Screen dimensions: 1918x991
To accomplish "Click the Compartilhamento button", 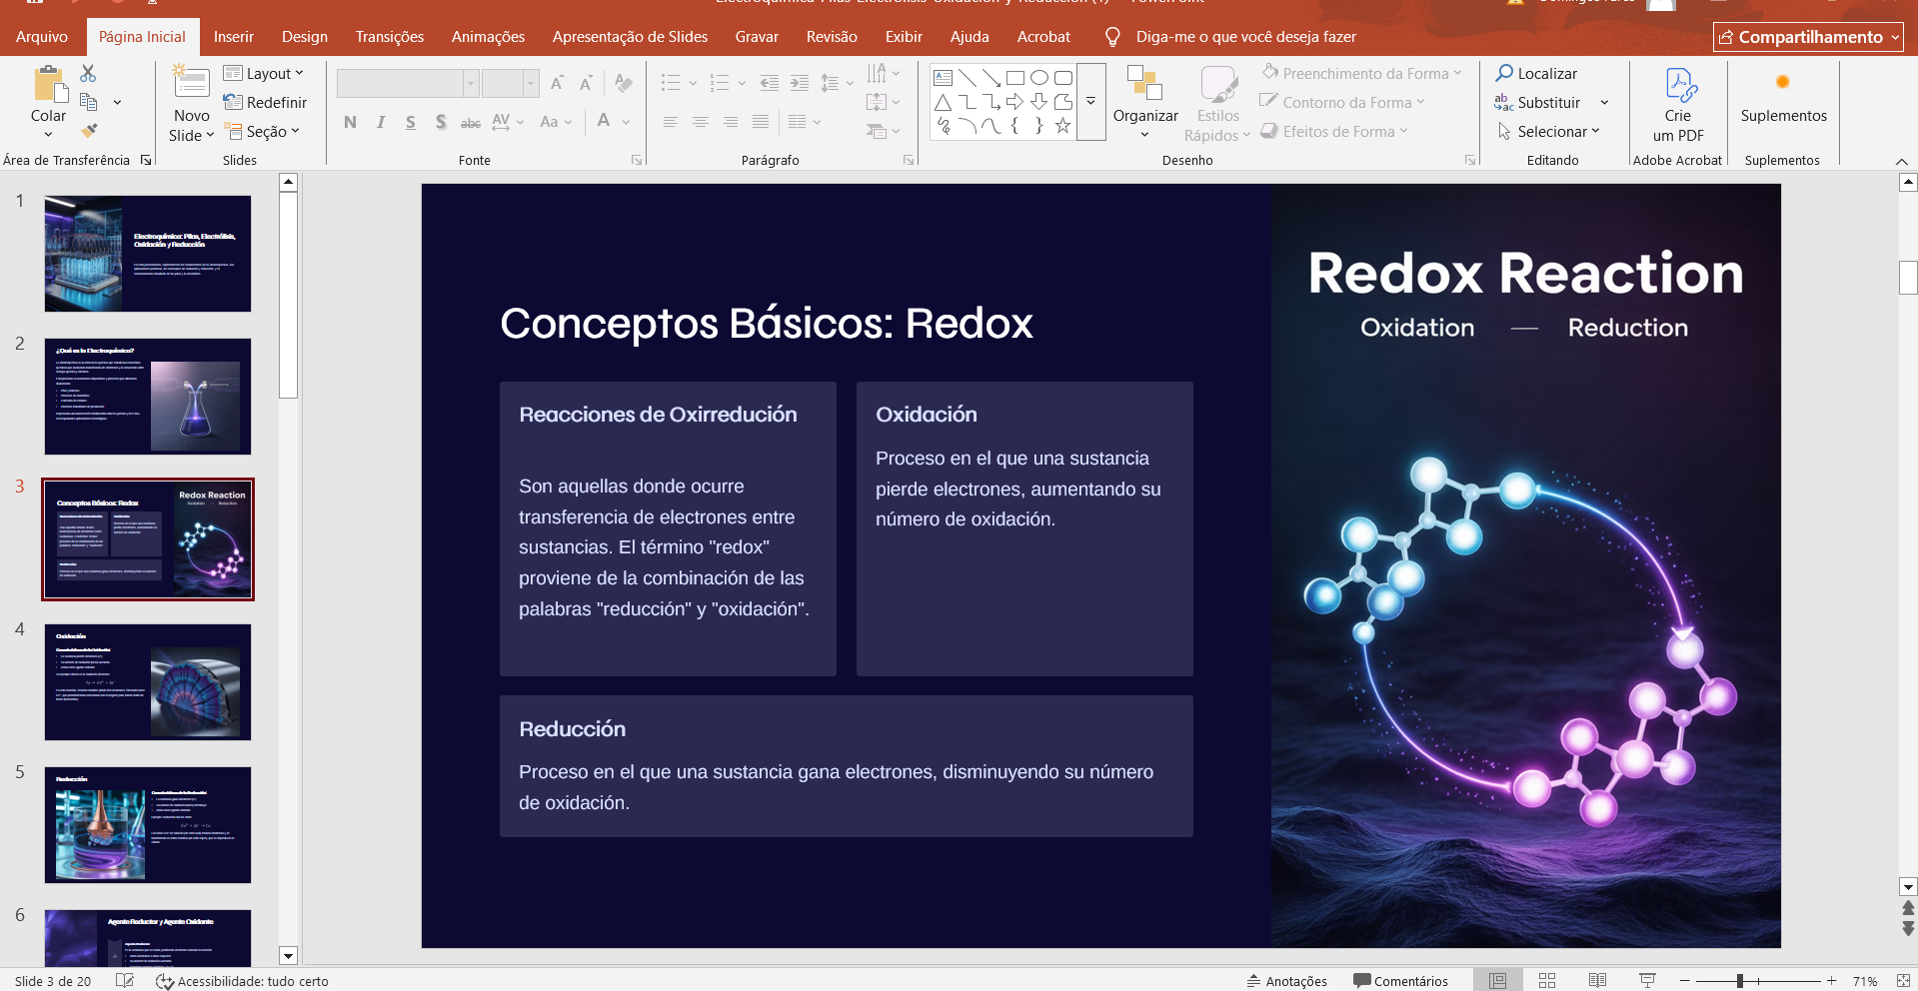I will (x=1808, y=37).
